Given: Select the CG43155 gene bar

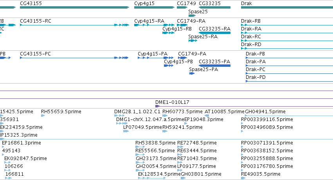Looking at the screenshot, I should point(74,7).
